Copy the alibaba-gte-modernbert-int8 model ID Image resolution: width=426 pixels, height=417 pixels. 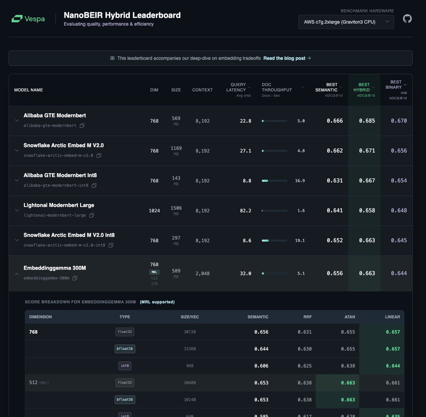tap(94, 185)
